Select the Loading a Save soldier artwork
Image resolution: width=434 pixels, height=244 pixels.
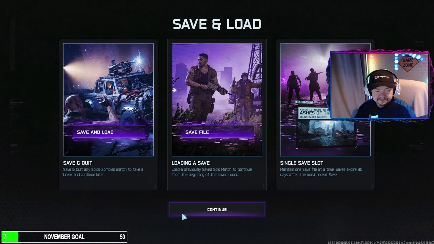(217, 100)
